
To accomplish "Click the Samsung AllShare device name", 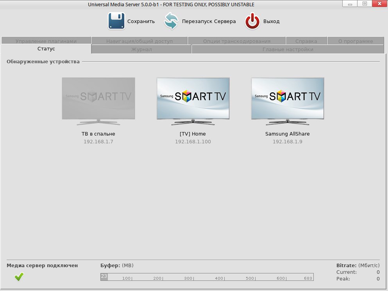I will pyautogui.click(x=287, y=134).
